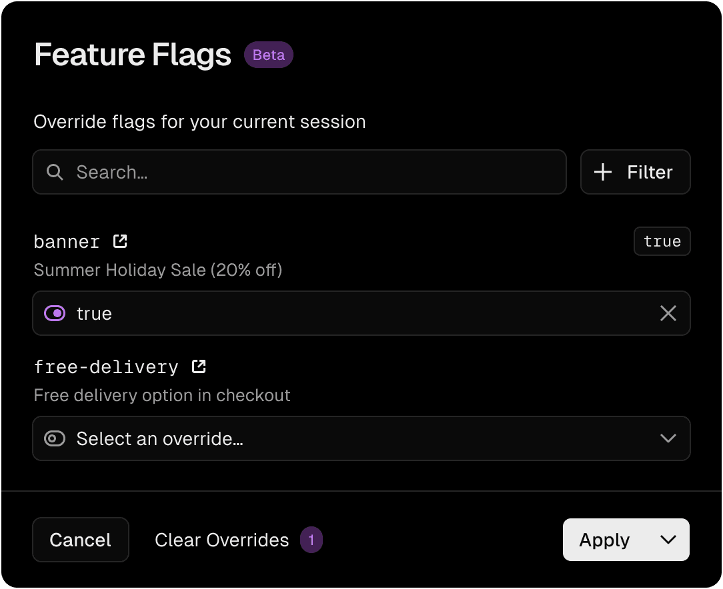Enable an override for free-delivery

[361, 438]
